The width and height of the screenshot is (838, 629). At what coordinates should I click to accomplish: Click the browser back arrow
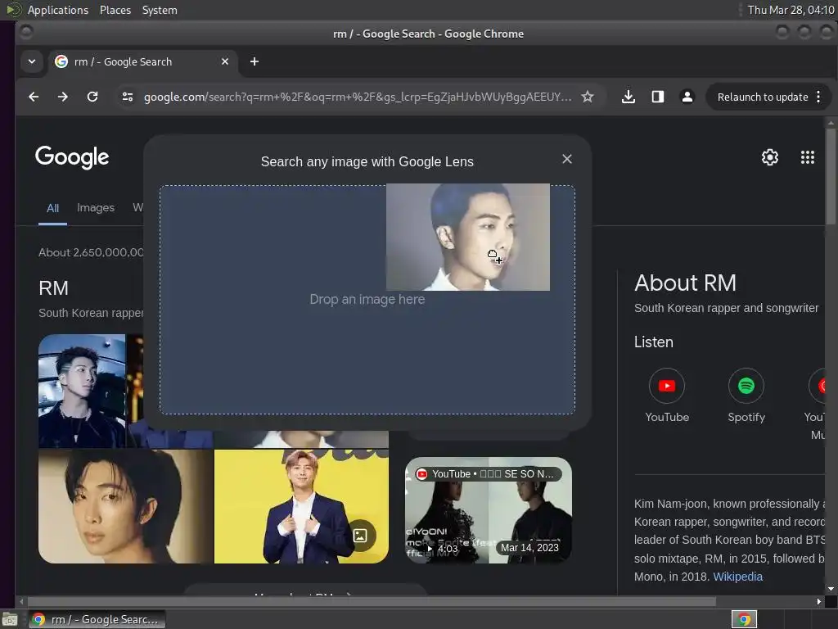(34, 97)
